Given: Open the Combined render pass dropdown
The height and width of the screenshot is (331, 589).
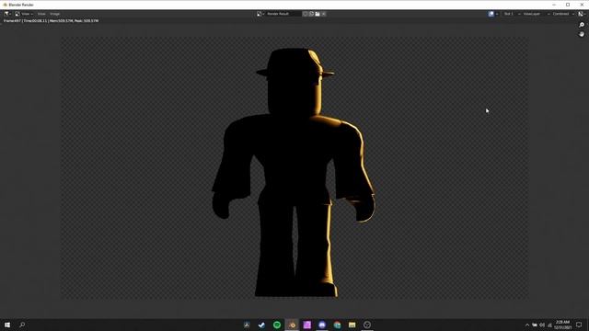Looking at the screenshot, I should click(563, 14).
